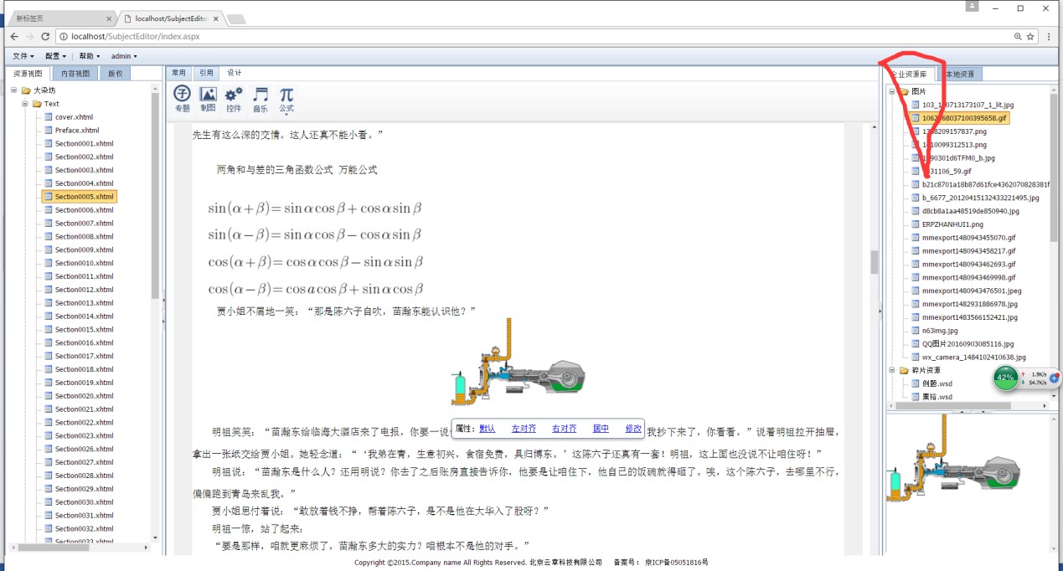Open the 设计 ribbon tab
The width and height of the screenshot is (1063, 571).
[x=235, y=73]
